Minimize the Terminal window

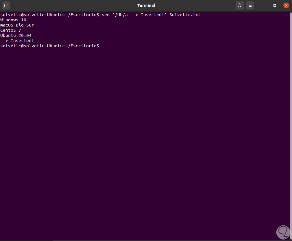click(263, 5)
